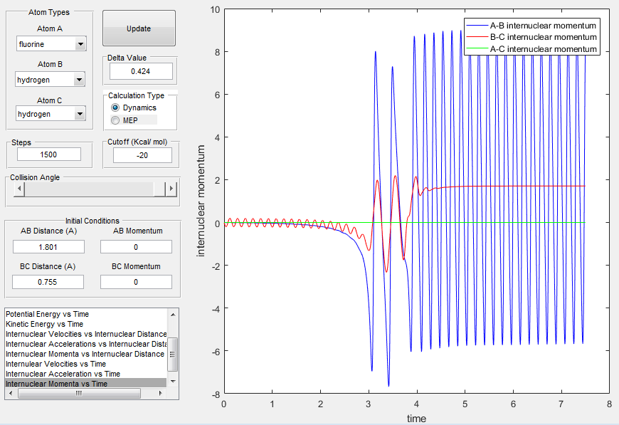619x425 pixels.
Task: Click plot list horizontal scrollbar thumb
Action: pos(80,393)
